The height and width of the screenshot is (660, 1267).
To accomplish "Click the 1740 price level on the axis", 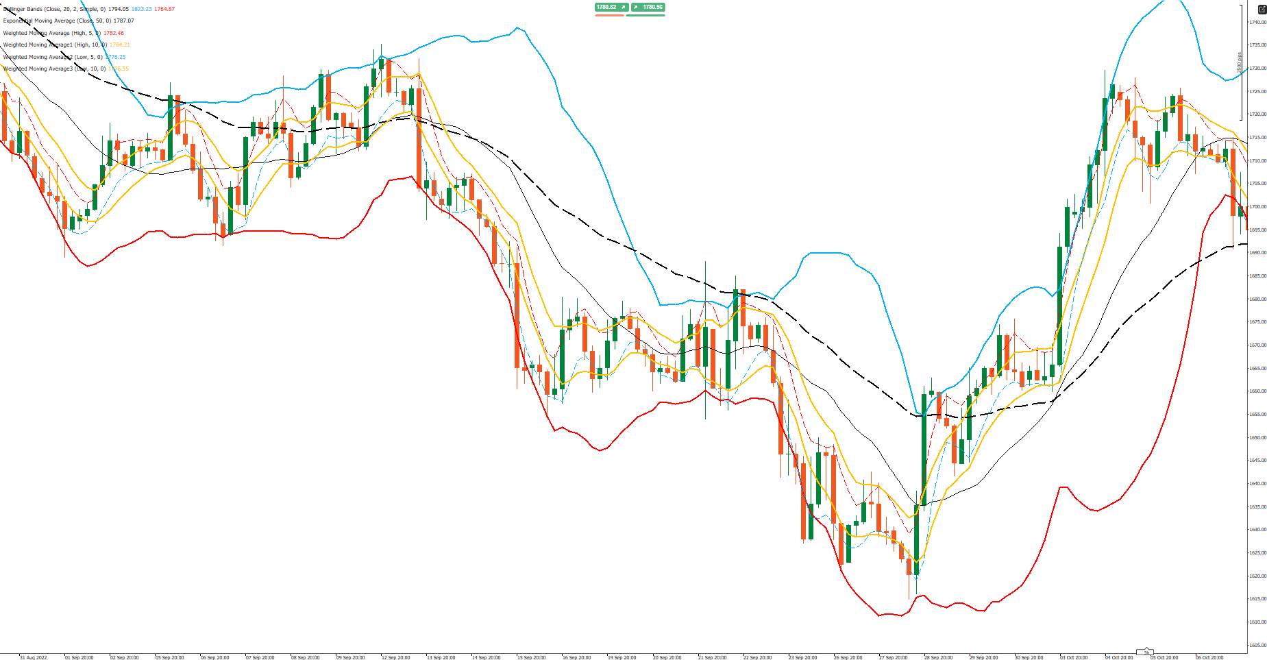I will pos(1257,23).
